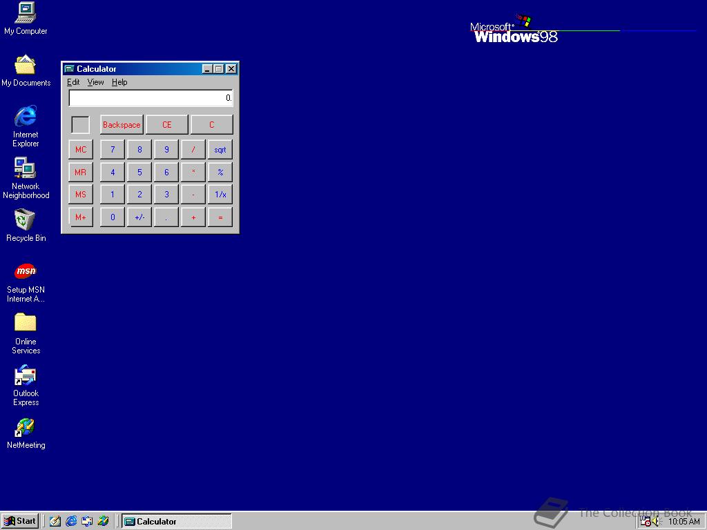Click the number 5 key
This screenshot has height=530, width=707.
click(139, 172)
